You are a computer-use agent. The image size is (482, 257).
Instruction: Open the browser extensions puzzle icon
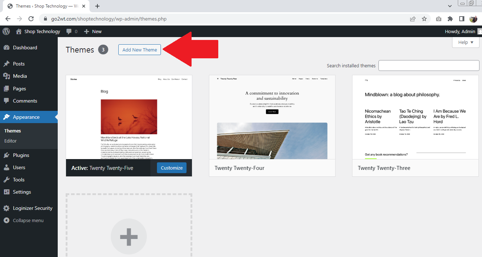pyautogui.click(x=450, y=19)
